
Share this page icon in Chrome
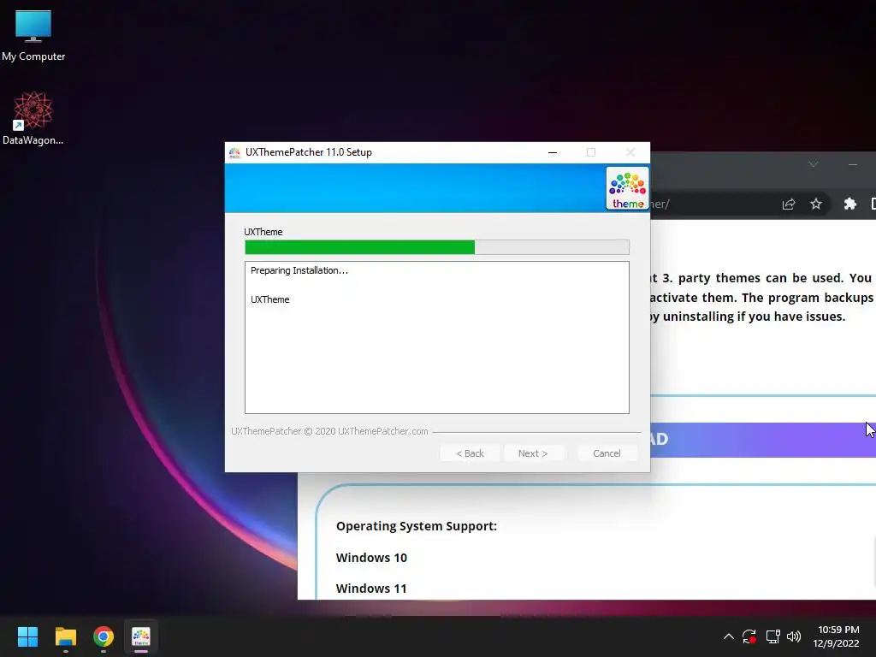(x=788, y=204)
